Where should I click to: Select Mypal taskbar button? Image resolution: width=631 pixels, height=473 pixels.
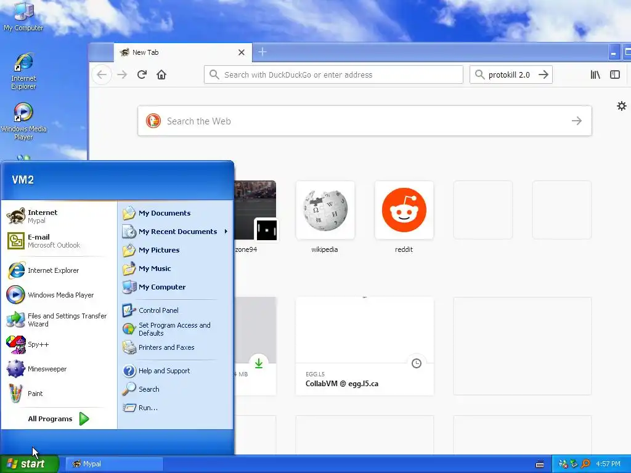click(114, 464)
